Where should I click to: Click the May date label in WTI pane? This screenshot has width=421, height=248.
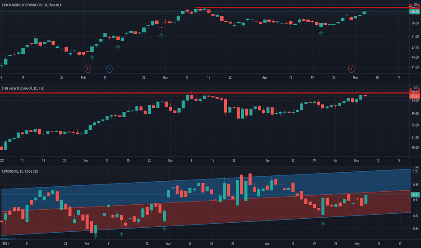tap(356, 161)
